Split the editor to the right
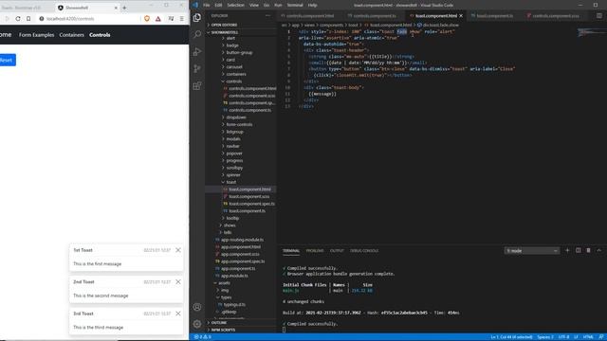 pyautogui.click(x=598, y=16)
